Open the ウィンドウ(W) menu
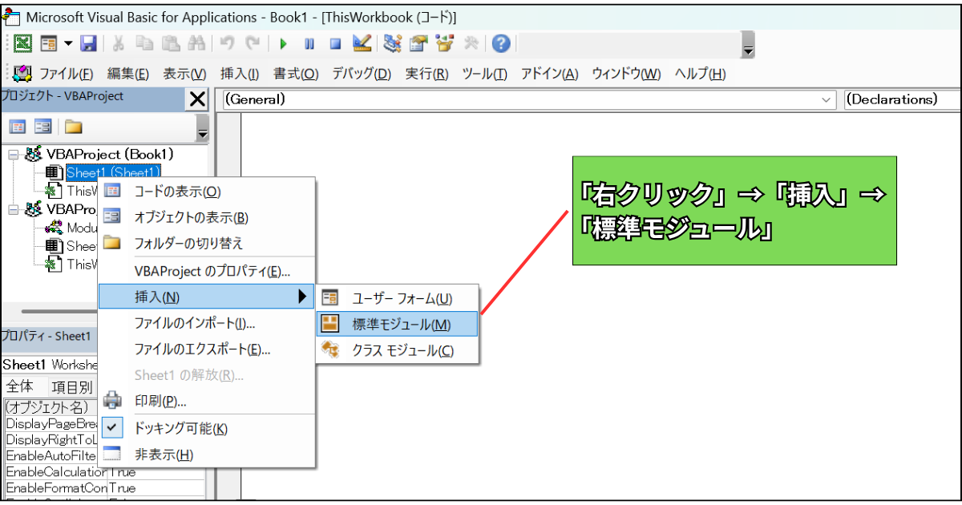The image size is (962, 505). pyautogui.click(x=626, y=74)
